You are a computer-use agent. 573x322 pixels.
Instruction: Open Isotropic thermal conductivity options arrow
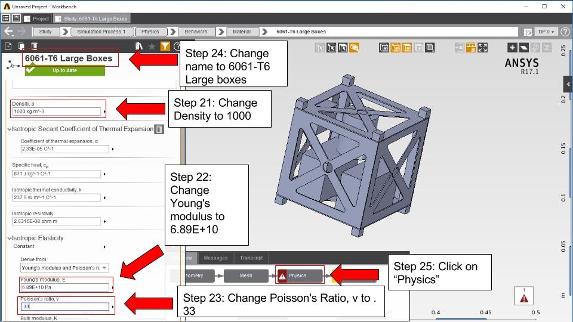coord(104,197)
